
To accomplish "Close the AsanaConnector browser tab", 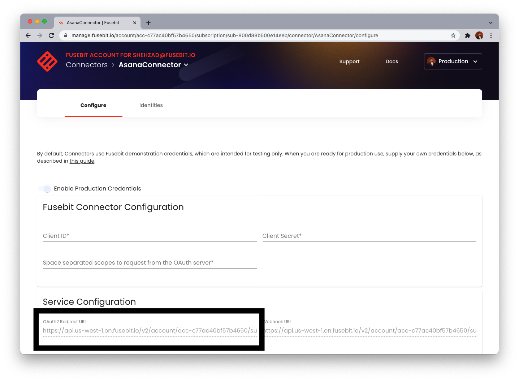I will (x=135, y=23).
